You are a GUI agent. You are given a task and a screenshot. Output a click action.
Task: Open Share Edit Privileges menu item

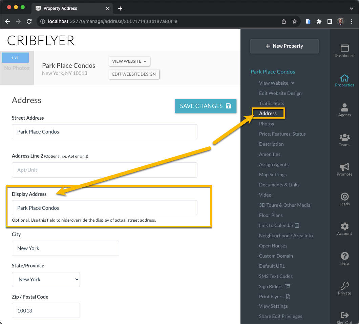(280, 316)
